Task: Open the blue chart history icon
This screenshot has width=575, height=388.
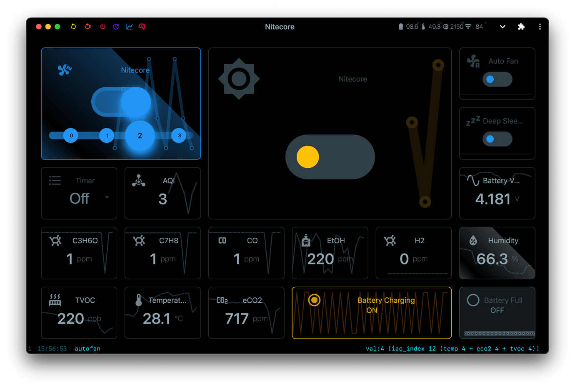Action: (129, 26)
